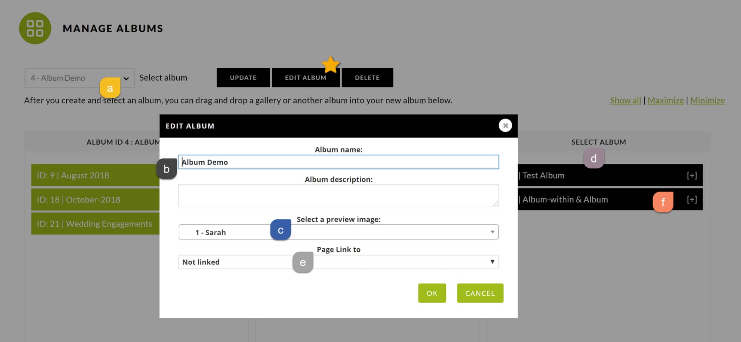Select the 'ID: 9 | August 2018' gallery
The width and height of the screenshot is (741, 342).
click(x=95, y=175)
